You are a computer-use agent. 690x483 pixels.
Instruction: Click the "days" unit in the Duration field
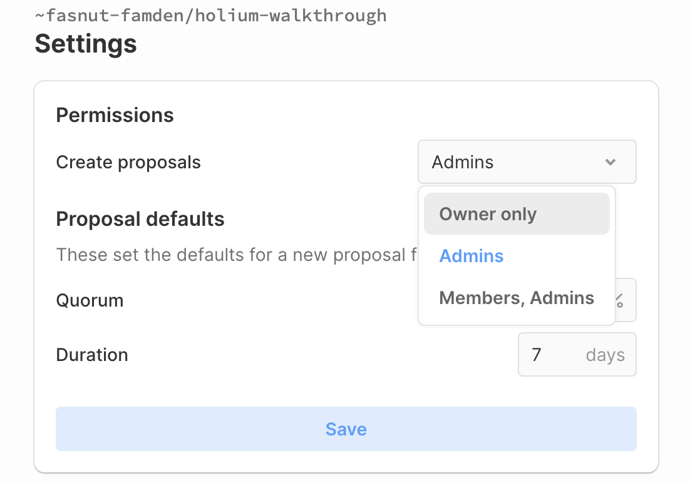[x=605, y=355]
